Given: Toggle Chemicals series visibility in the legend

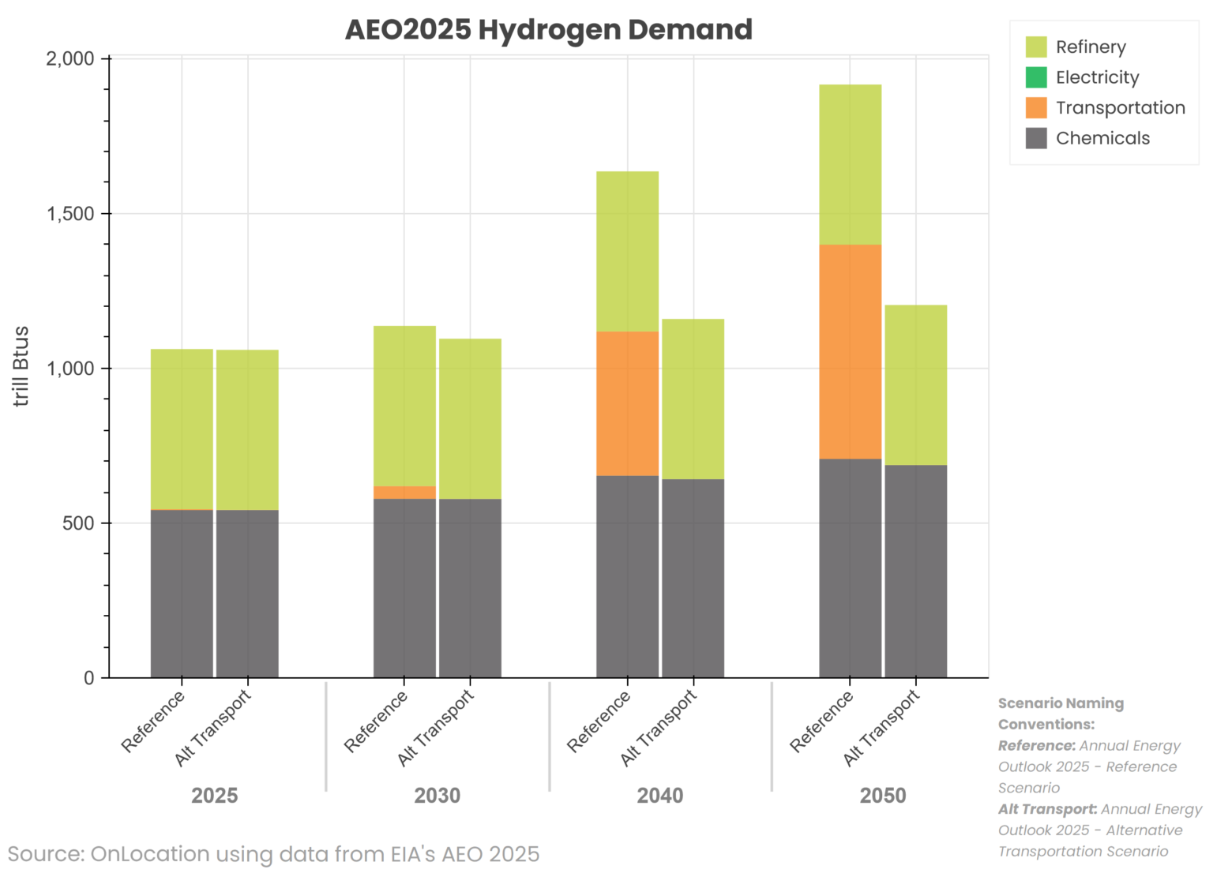Looking at the screenshot, I should click(1102, 137).
